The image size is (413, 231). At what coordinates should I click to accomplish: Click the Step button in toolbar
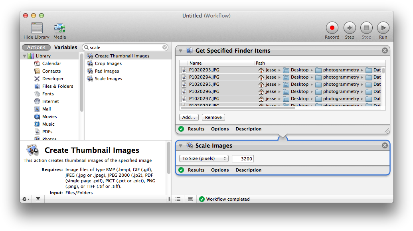click(x=349, y=28)
